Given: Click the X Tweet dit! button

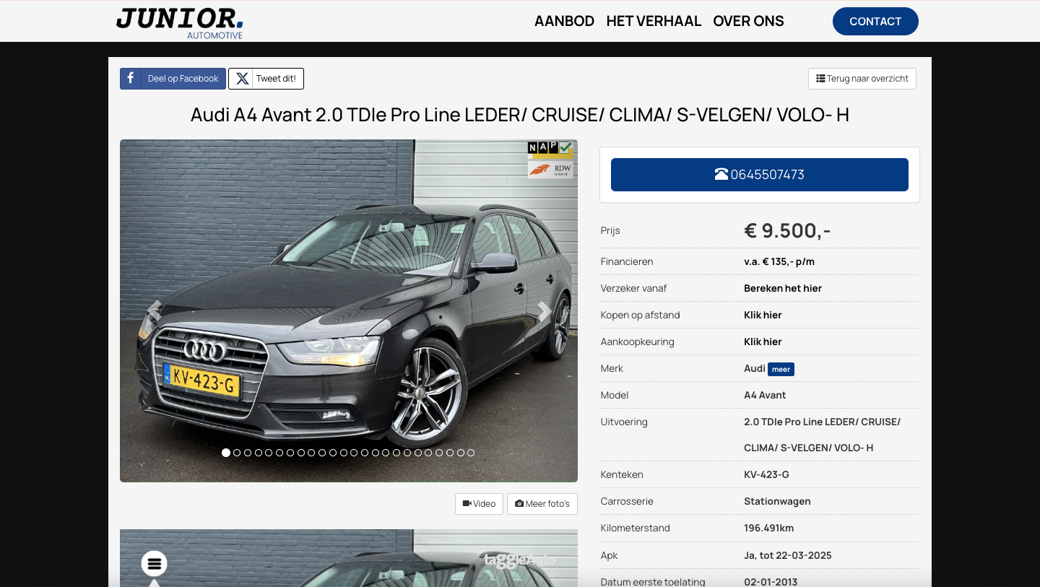Looking at the screenshot, I should [266, 79].
